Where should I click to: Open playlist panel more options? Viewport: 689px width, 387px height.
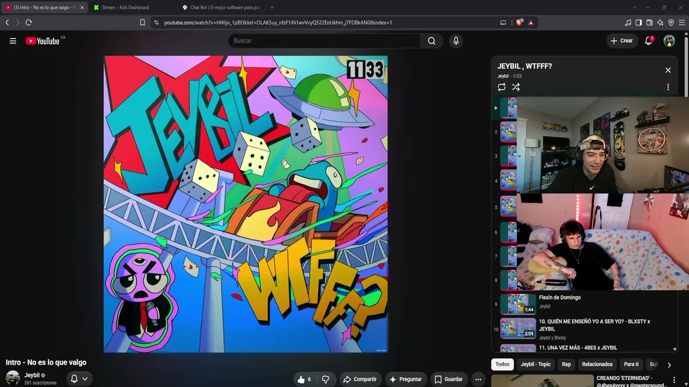[668, 87]
